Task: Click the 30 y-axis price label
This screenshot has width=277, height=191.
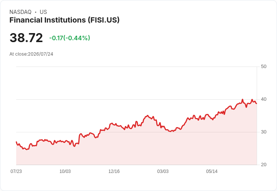Action: (x=263, y=132)
